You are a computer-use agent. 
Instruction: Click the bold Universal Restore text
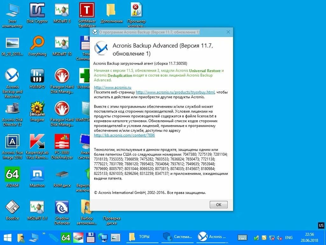[205, 71]
